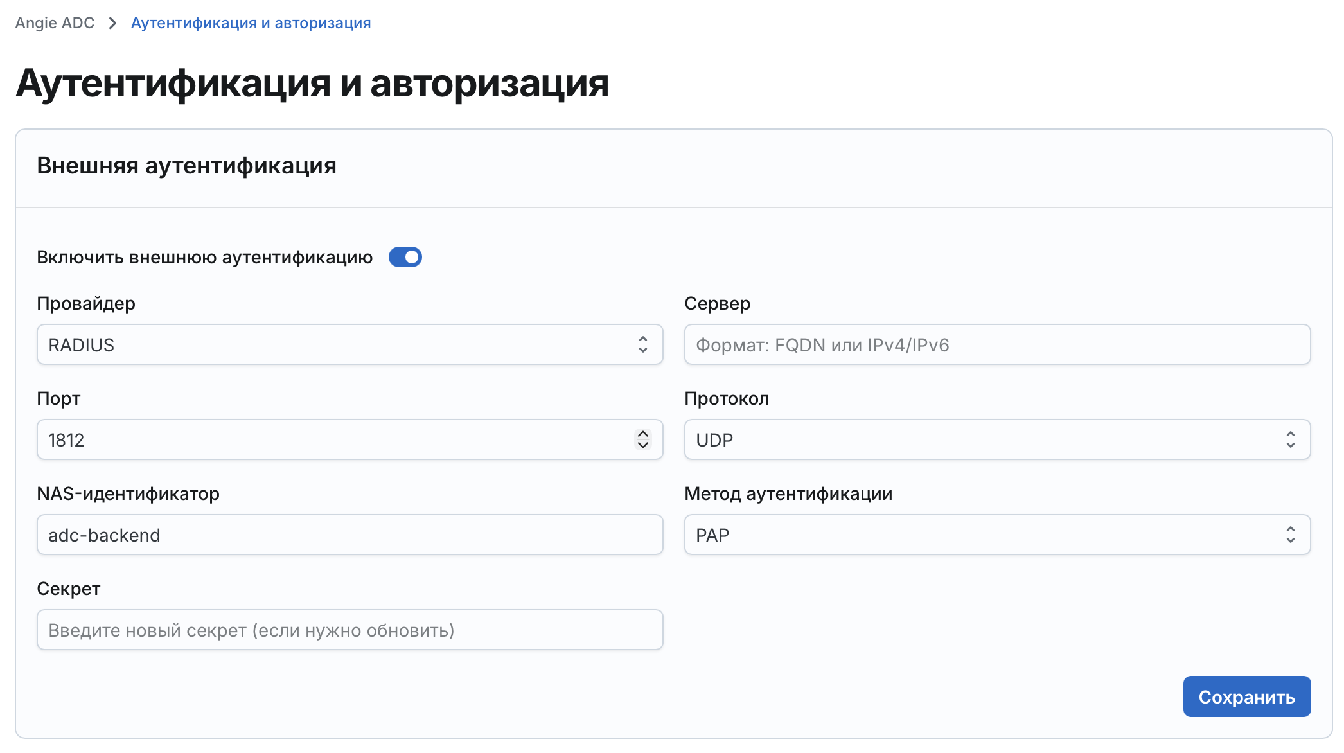Click the Протокол chevron icon
This screenshot has height=753, width=1344.
point(1291,439)
